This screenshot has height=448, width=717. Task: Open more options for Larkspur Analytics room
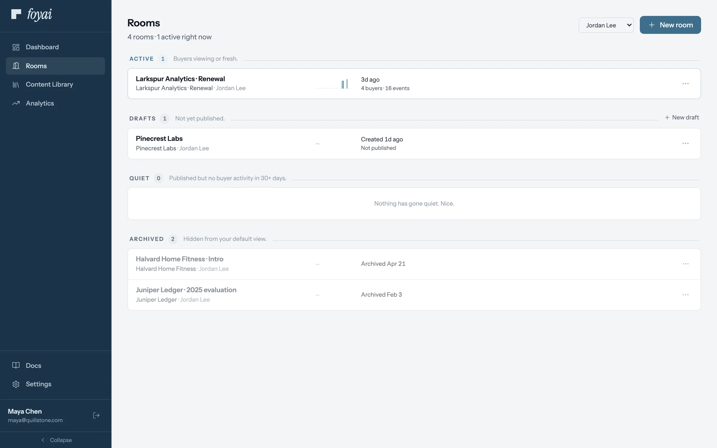(x=685, y=84)
